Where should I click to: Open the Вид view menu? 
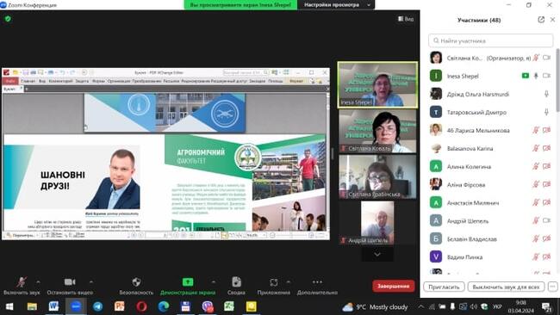(406, 19)
